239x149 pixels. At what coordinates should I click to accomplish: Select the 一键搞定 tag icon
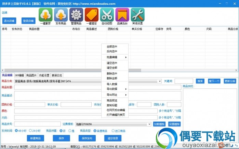click(92, 15)
